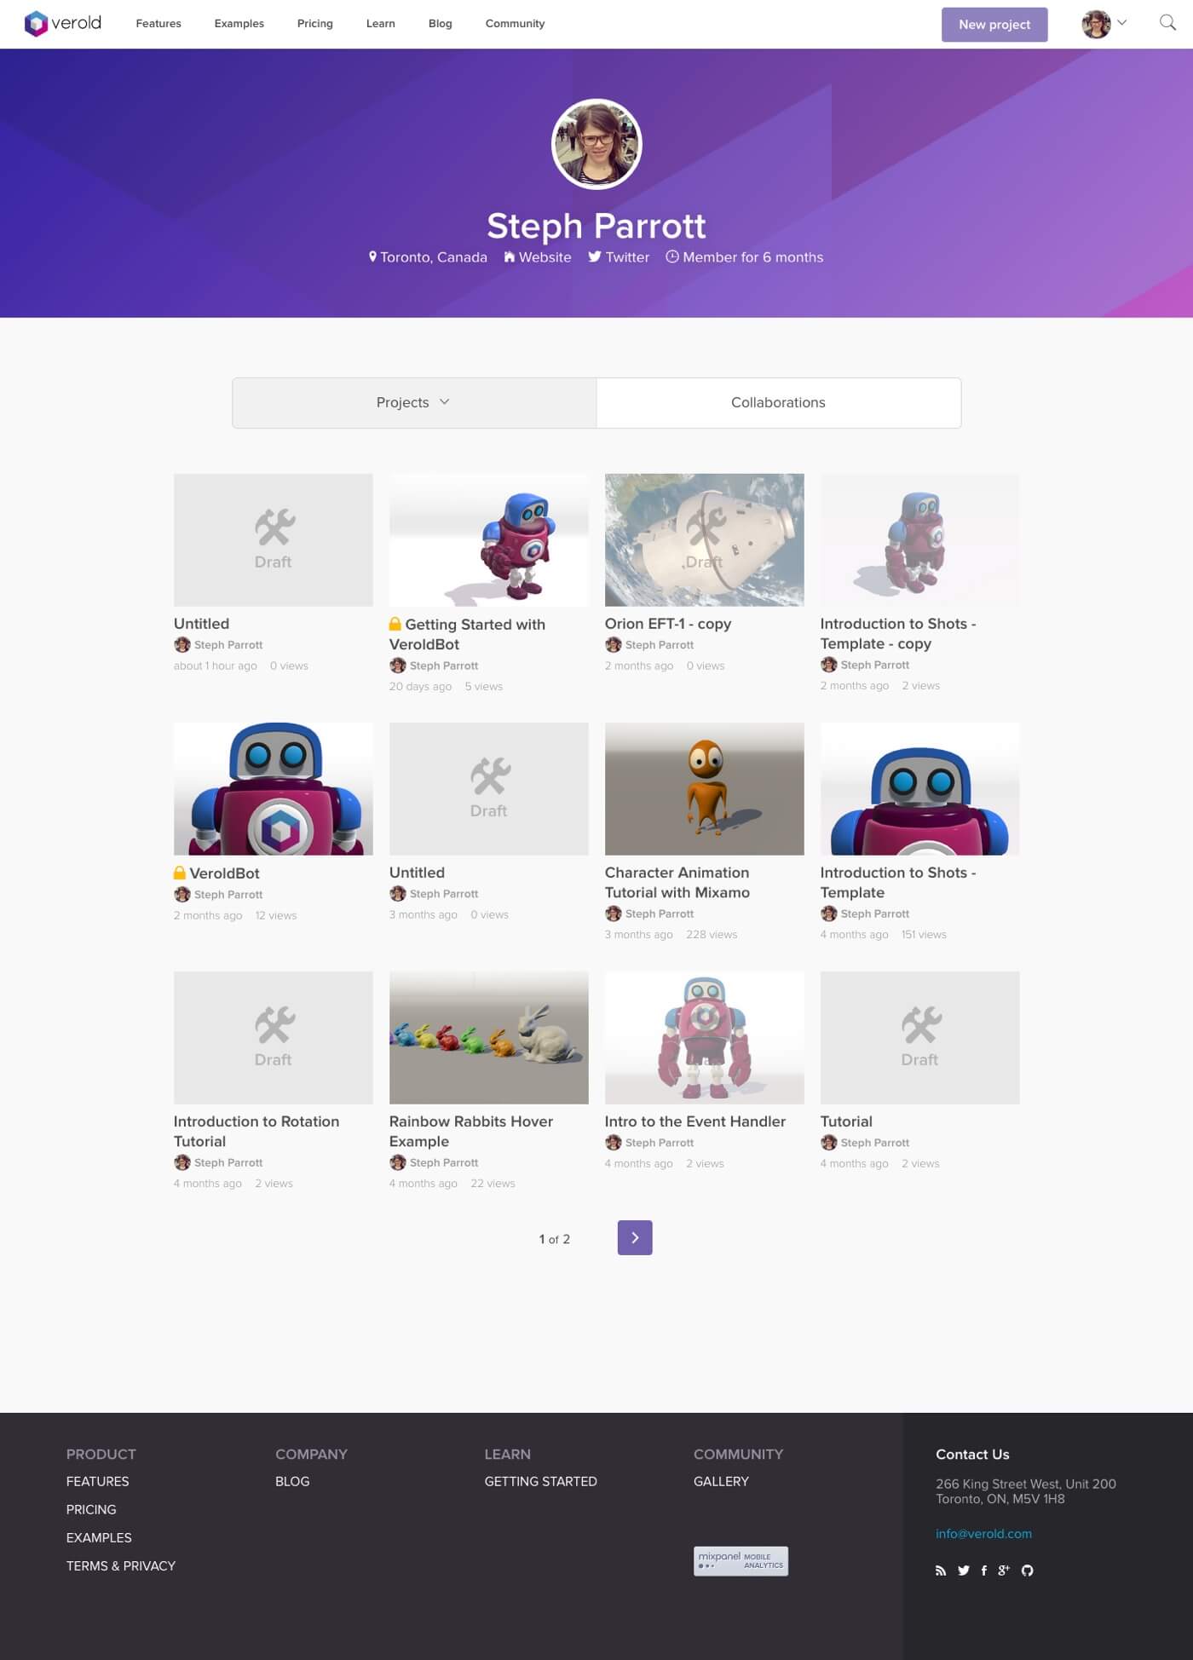Open the Blog from top navigation
Screen dimensions: 1193x1660
coord(441,24)
